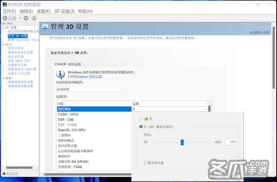Collapse the 3D 设置 tree node

3,28
